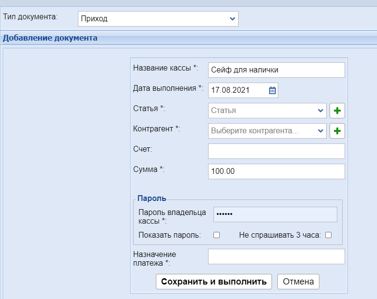Focus the Название кассы text field
377x299 pixels.
[x=276, y=70]
